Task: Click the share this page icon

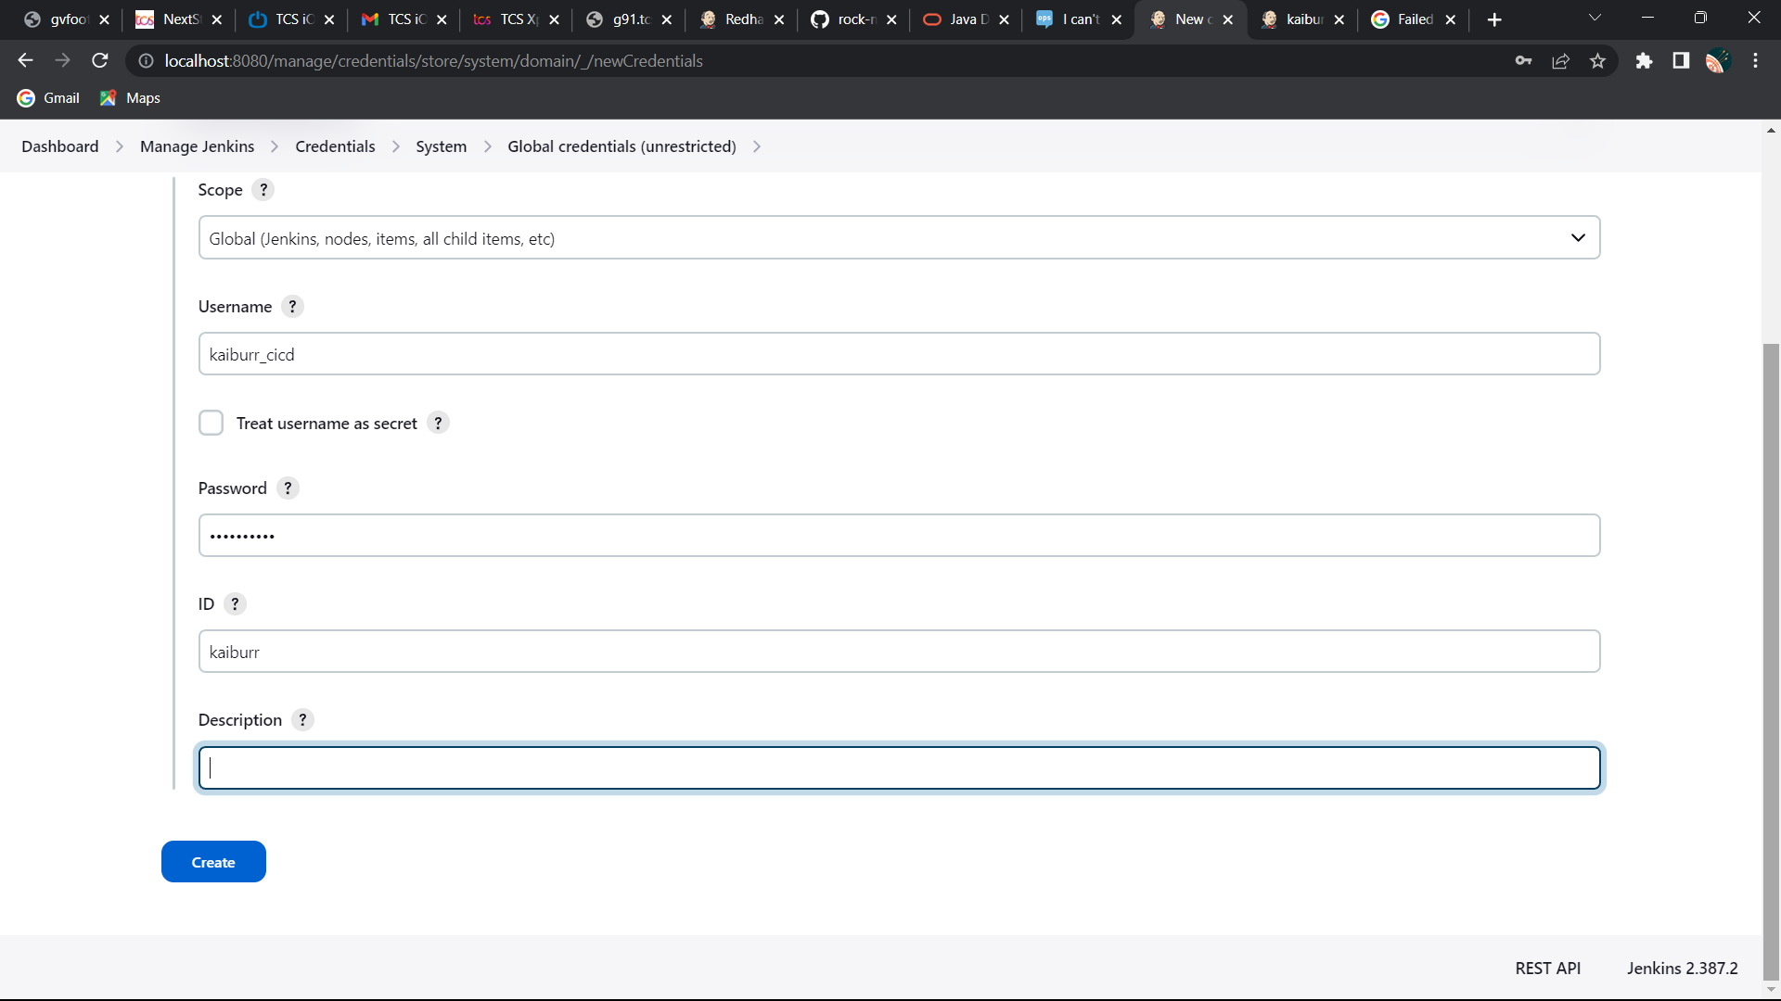Action: click(x=1560, y=60)
